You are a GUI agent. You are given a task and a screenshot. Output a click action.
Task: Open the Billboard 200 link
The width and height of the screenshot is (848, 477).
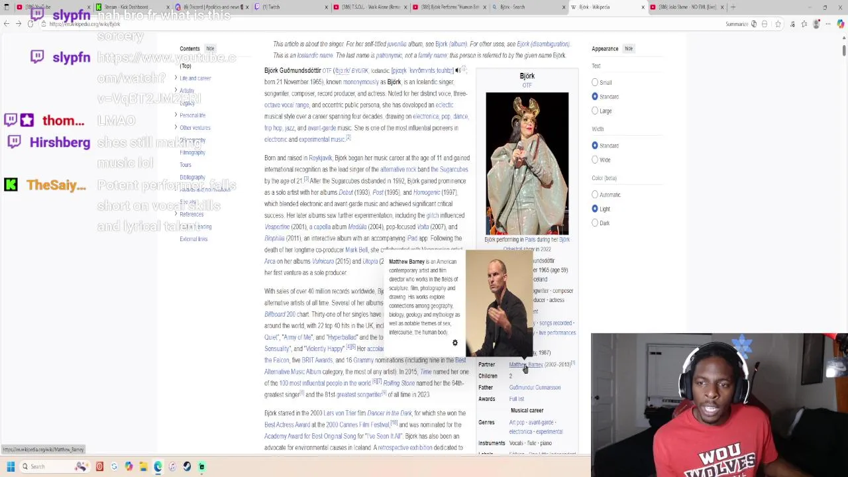[x=280, y=314]
